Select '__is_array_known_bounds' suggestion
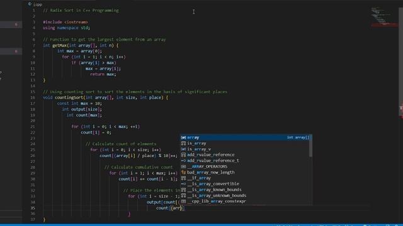 coord(246,190)
